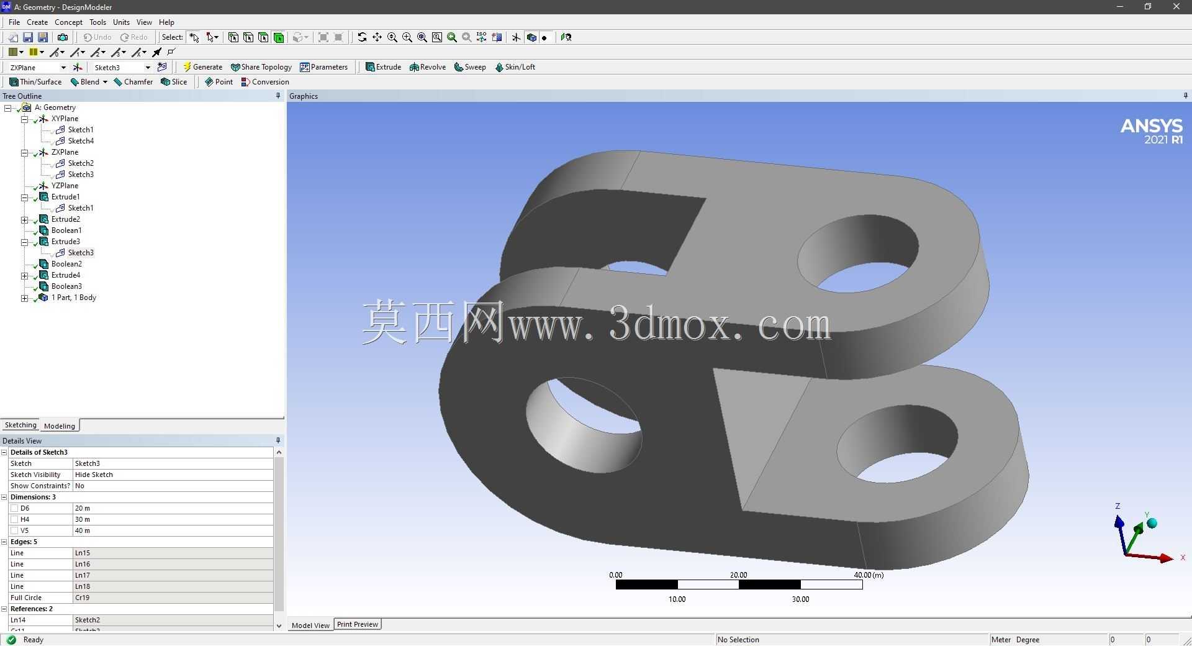Toggle the Display Points icon
Viewport: 1192px width, 646px height.
click(544, 37)
